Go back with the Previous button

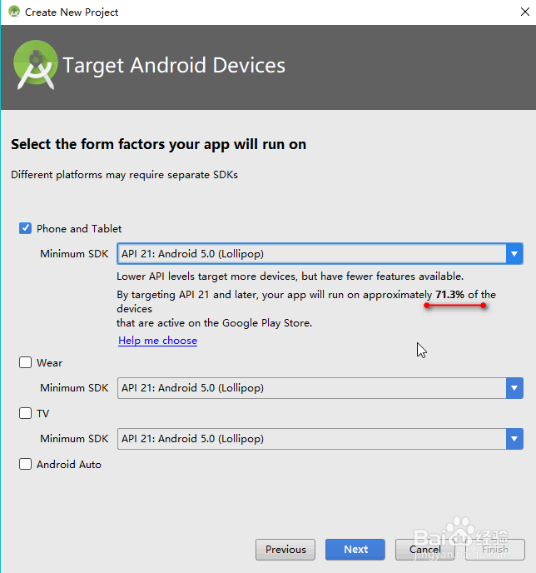(285, 549)
